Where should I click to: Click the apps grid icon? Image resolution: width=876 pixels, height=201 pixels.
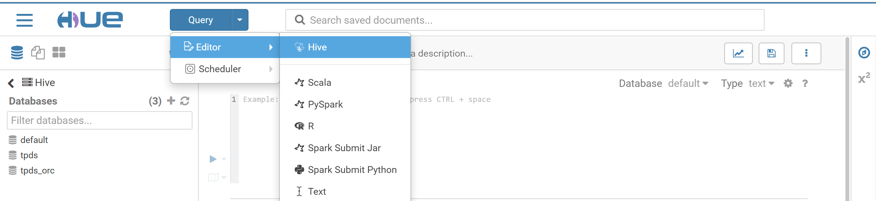pos(58,52)
